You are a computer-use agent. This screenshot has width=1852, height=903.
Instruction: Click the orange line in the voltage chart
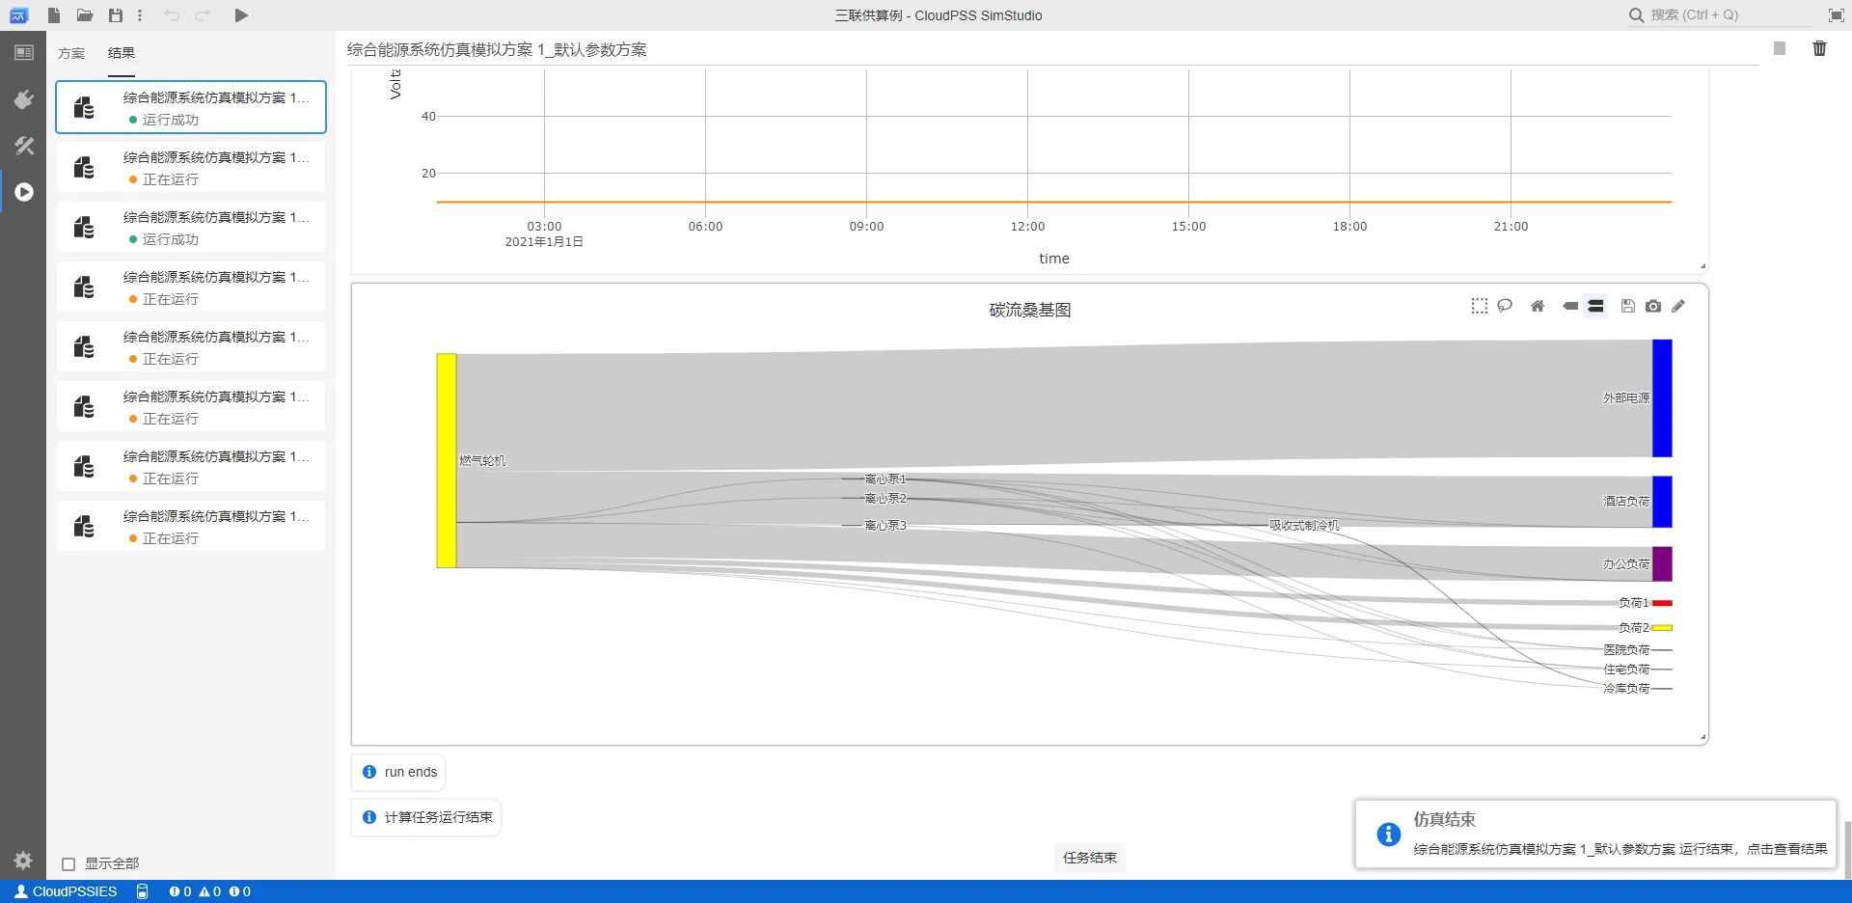pos(1054,202)
